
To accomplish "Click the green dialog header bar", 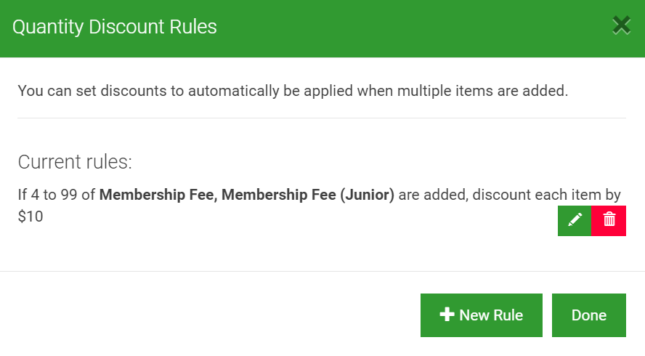I will click(322, 28).
